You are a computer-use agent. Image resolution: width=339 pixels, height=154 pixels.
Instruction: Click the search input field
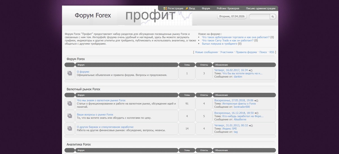pos(259,17)
